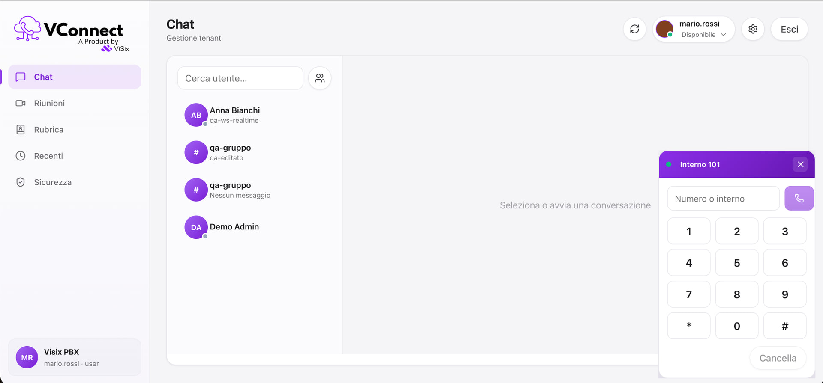
Task: Click the AB avatar of Anna Bianchi
Action: 196,115
